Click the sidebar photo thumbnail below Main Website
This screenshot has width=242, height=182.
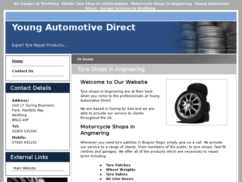37,180
